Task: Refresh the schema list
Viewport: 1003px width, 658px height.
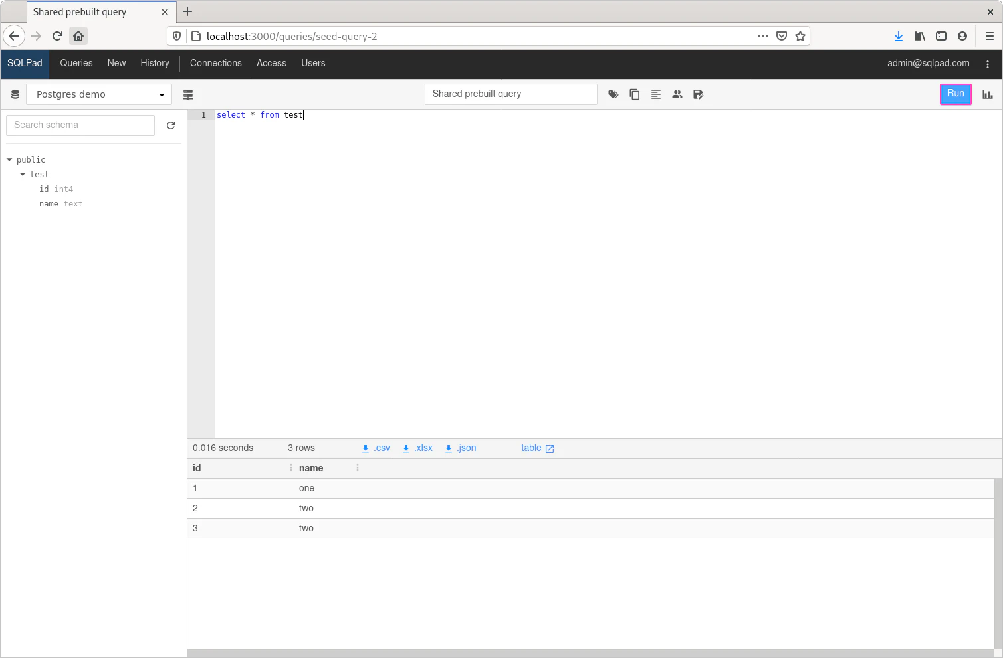Action: 171,125
